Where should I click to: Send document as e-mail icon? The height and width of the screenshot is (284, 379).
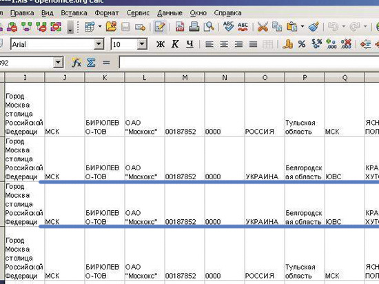[140, 27]
